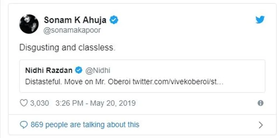Click the May 20, 2019 date

(x=113, y=103)
